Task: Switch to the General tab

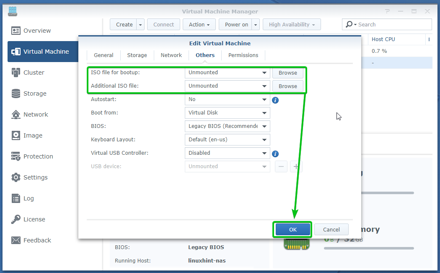Action: click(x=104, y=55)
